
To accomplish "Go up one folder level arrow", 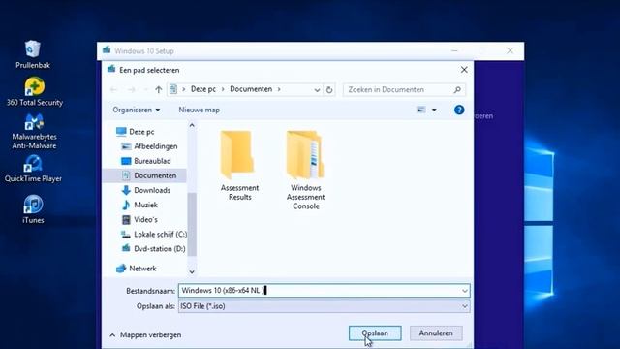I will (158, 90).
